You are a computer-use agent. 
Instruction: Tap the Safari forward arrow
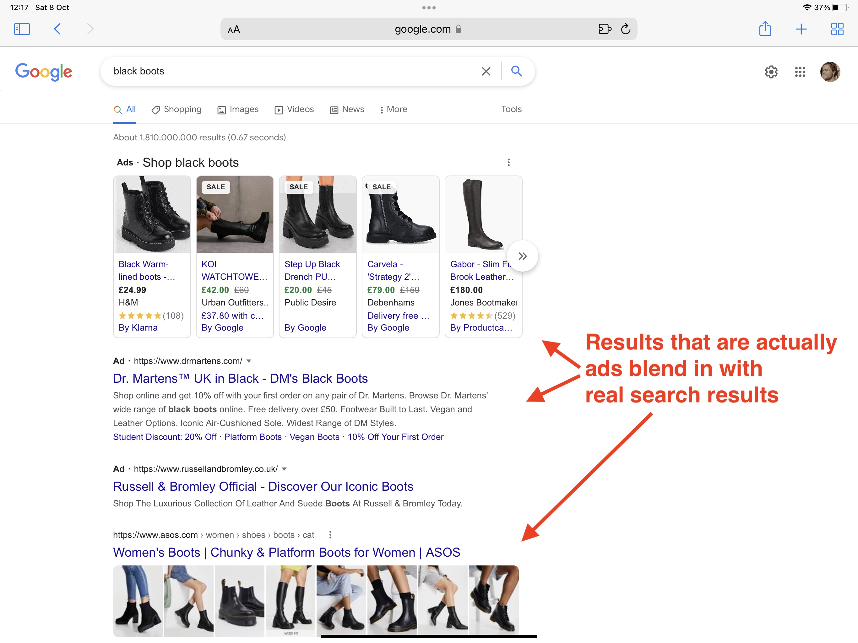pyautogui.click(x=90, y=29)
